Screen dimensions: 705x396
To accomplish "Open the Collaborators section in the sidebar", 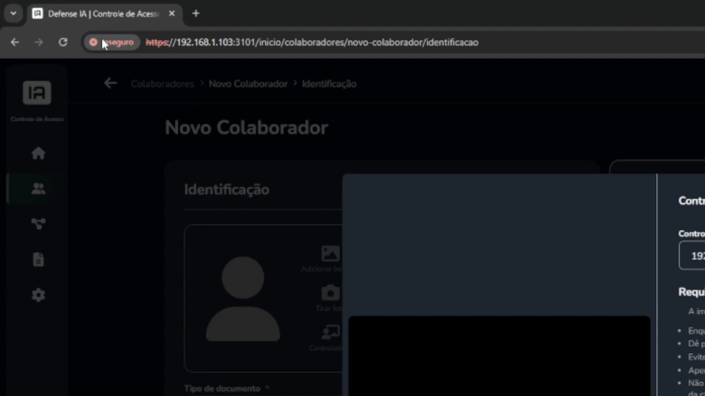I will click(x=38, y=189).
